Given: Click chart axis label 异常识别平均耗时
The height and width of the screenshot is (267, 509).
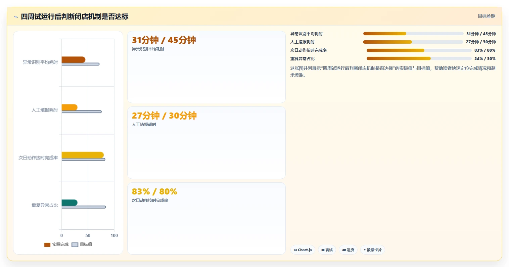Looking at the screenshot, I should tap(40, 62).
